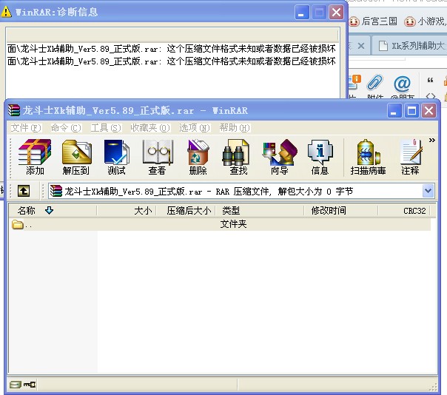Close the background browser tab
This screenshot has height=395, width=447.
coord(361,46)
